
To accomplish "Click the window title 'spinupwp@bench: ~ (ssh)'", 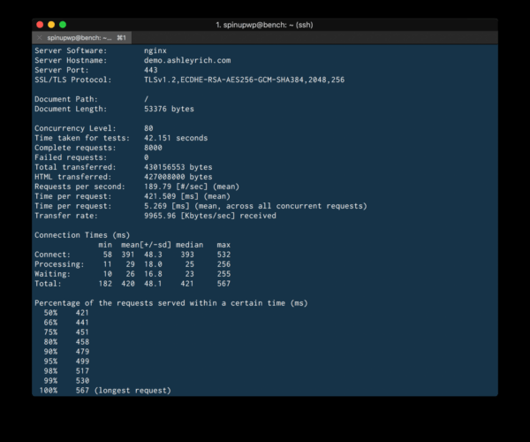I will coord(265,24).
